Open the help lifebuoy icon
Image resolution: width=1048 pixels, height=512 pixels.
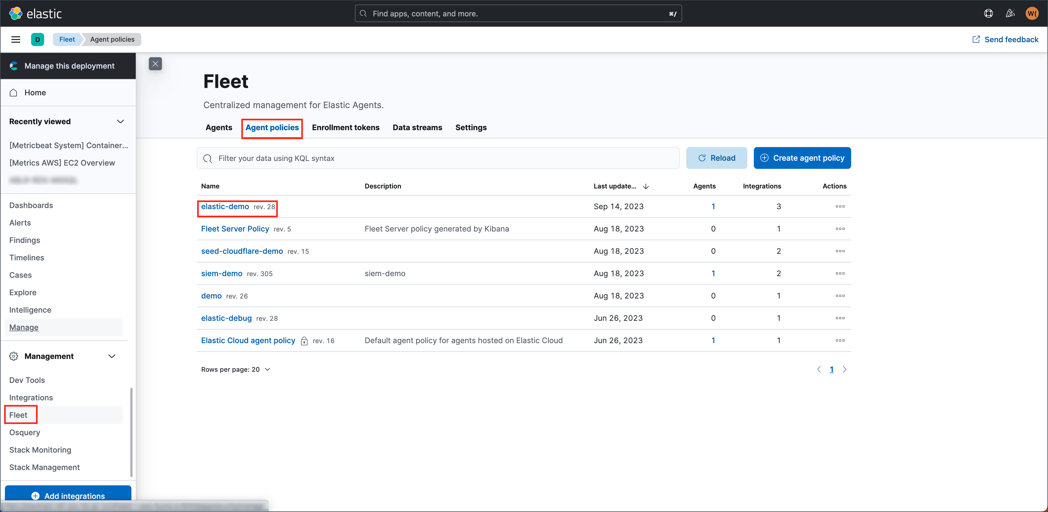[x=989, y=13]
